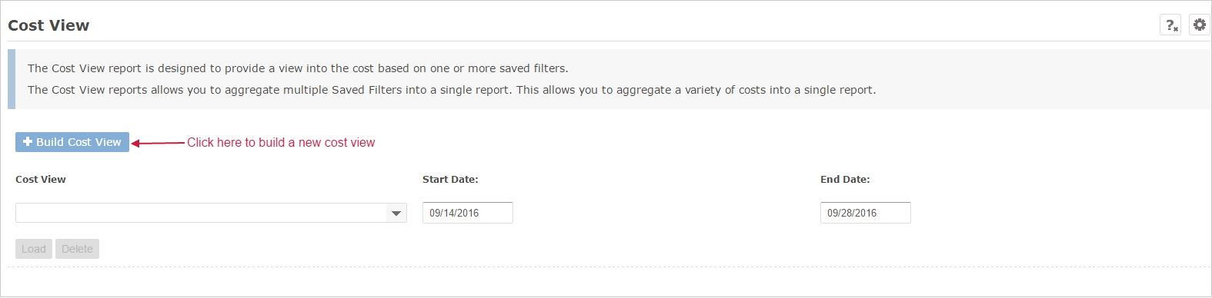Click the plus icon on Build Cost View
The image size is (1212, 298).
coord(28,141)
